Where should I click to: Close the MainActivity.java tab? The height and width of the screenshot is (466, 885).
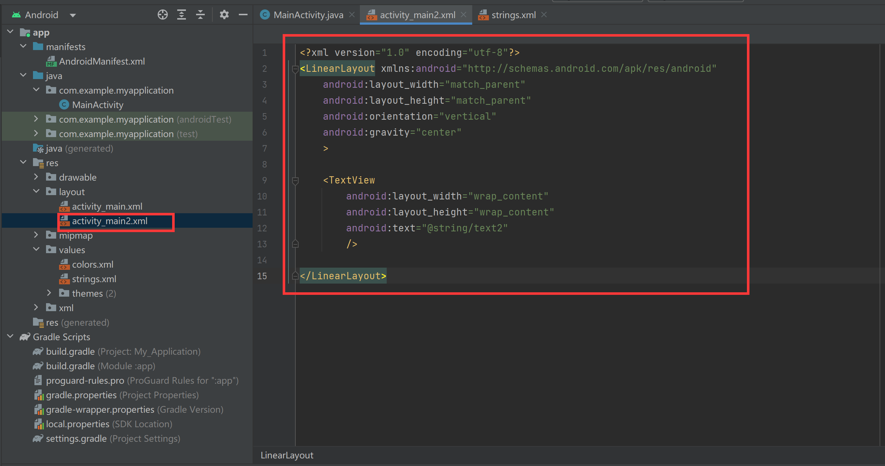(x=352, y=15)
